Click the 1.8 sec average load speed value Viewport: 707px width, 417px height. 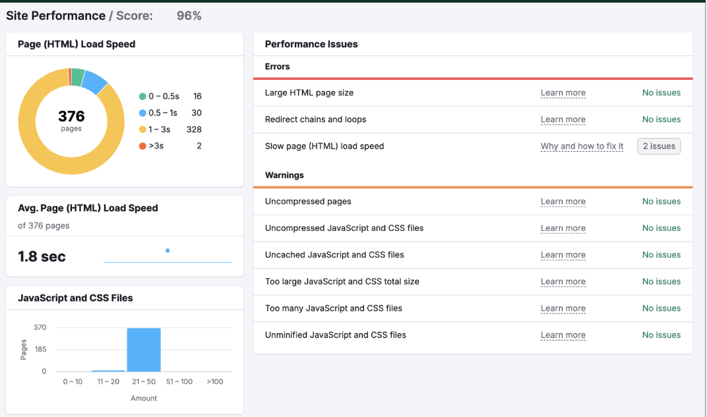42,257
